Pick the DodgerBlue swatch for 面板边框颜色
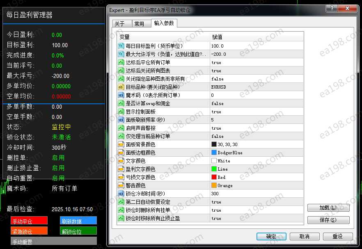This screenshot has height=249, width=362. click(214, 153)
